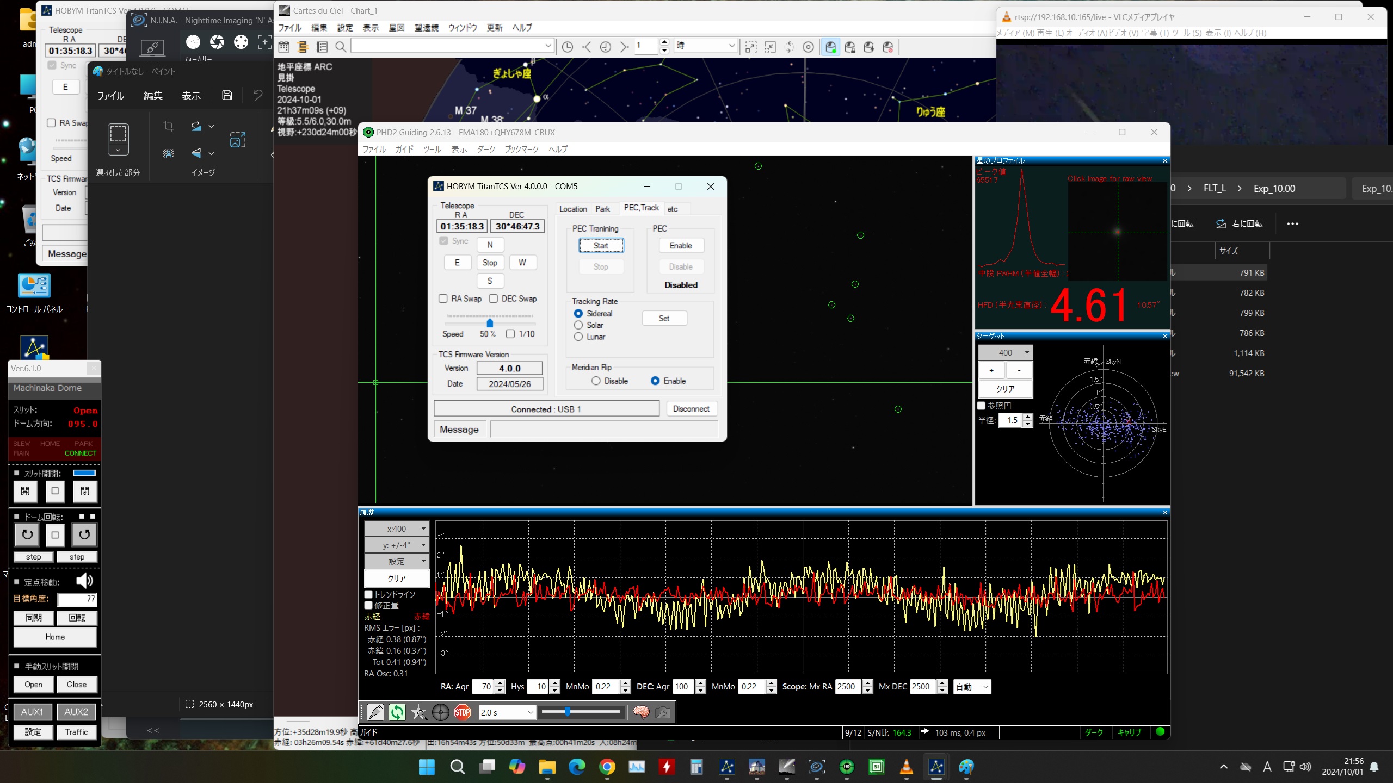The height and width of the screenshot is (783, 1393).
Task: Open 自動 DEC mode dropdown in PHD2
Action: coord(972,687)
